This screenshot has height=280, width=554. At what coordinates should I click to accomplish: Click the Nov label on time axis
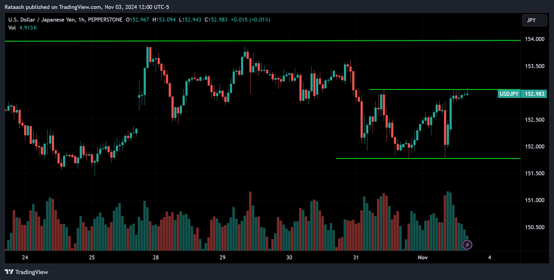423,258
